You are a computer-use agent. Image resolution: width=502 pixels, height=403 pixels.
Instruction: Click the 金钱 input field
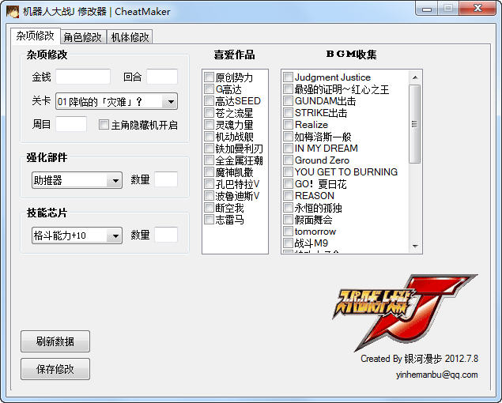point(83,77)
